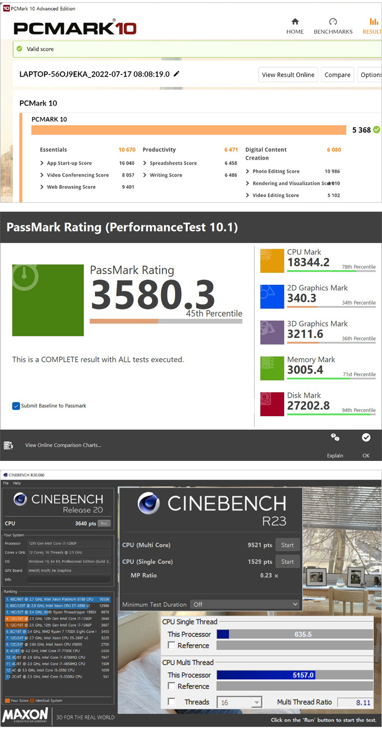Open the 3D Graphics Mark purple tile

coord(272,332)
